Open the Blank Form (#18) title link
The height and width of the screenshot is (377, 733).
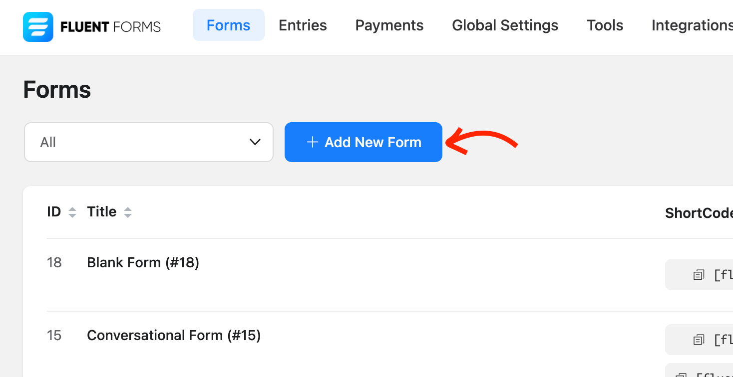pos(143,262)
